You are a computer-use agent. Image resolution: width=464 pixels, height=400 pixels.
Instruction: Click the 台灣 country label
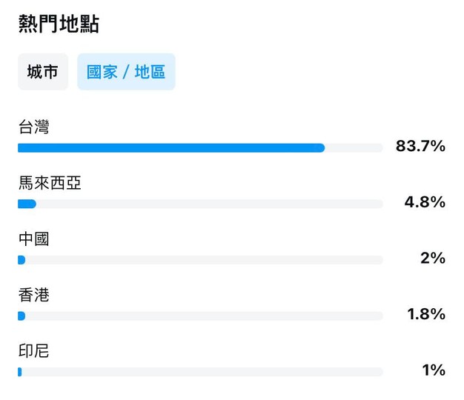point(34,127)
